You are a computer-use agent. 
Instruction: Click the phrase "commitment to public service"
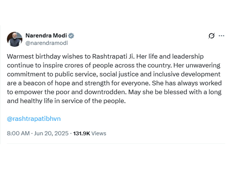[x=51, y=74]
